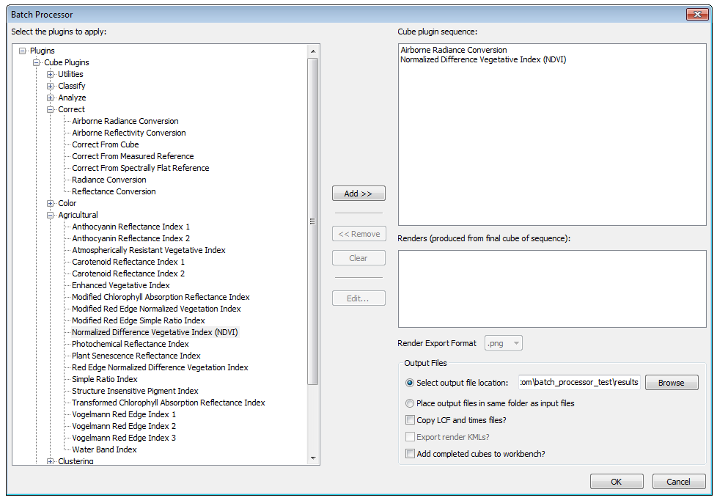Select Airborne Radiance Conversion in the plugin tree
717x503 pixels.
tap(125, 121)
